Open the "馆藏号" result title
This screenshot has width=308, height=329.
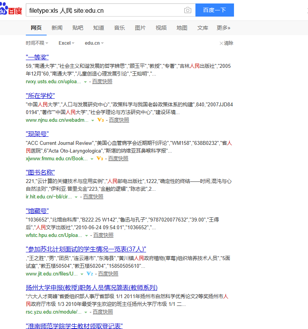point(37,211)
